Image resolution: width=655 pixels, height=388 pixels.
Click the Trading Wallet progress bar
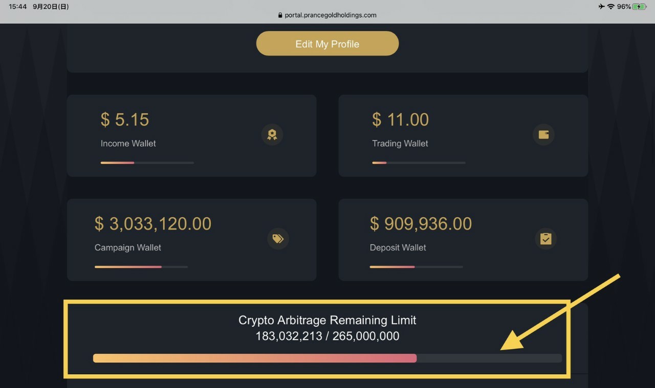click(x=419, y=163)
